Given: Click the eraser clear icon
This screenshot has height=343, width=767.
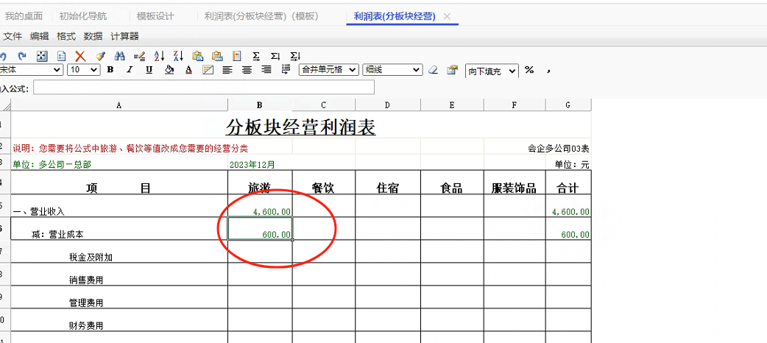Looking at the screenshot, I should pyautogui.click(x=433, y=70).
